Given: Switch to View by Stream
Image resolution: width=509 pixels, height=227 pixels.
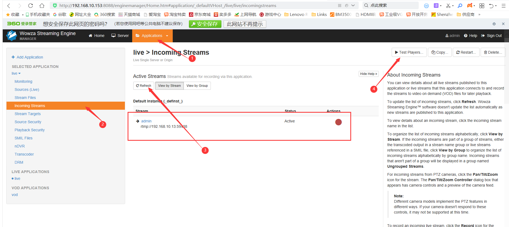Looking at the screenshot, I should [x=169, y=86].
